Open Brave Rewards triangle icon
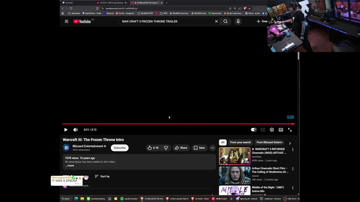Image resolution: width=360 pixels, height=202 pixels. click(x=249, y=8)
